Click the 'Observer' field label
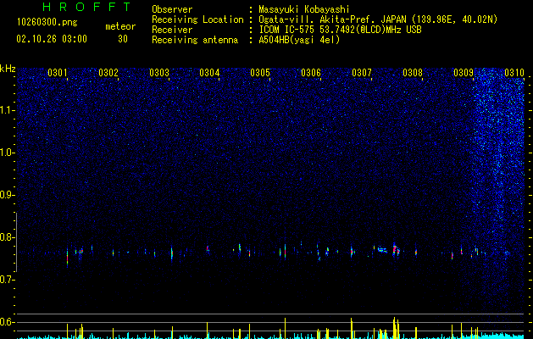533x339 pixels. click(172, 9)
